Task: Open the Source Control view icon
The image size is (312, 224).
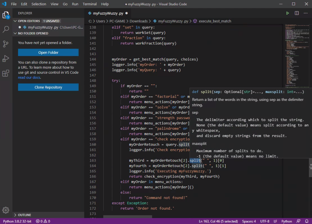Action: [6, 44]
